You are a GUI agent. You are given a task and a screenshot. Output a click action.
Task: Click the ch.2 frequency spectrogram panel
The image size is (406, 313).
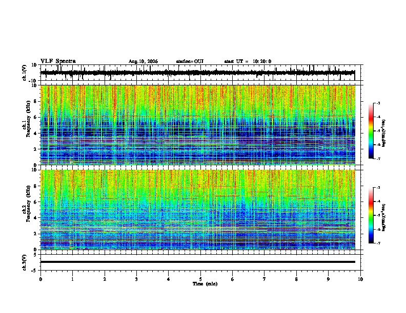tap(198, 210)
